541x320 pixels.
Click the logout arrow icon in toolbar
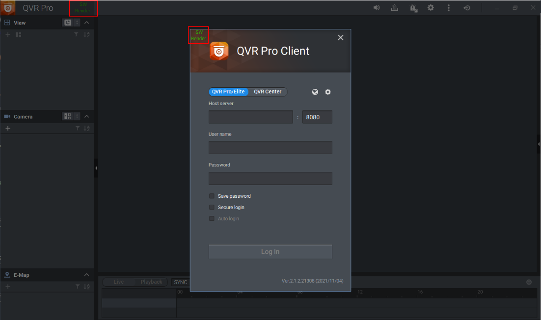[x=466, y=8]
